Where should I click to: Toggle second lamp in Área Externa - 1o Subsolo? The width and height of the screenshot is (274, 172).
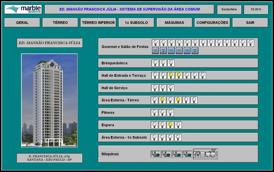(162, 137)
